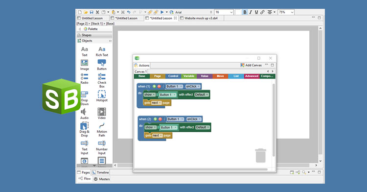Image resolution: width=367 pixels, height=192 pixels.
Task: Open the Page block category
Action: tap(158, 76)
